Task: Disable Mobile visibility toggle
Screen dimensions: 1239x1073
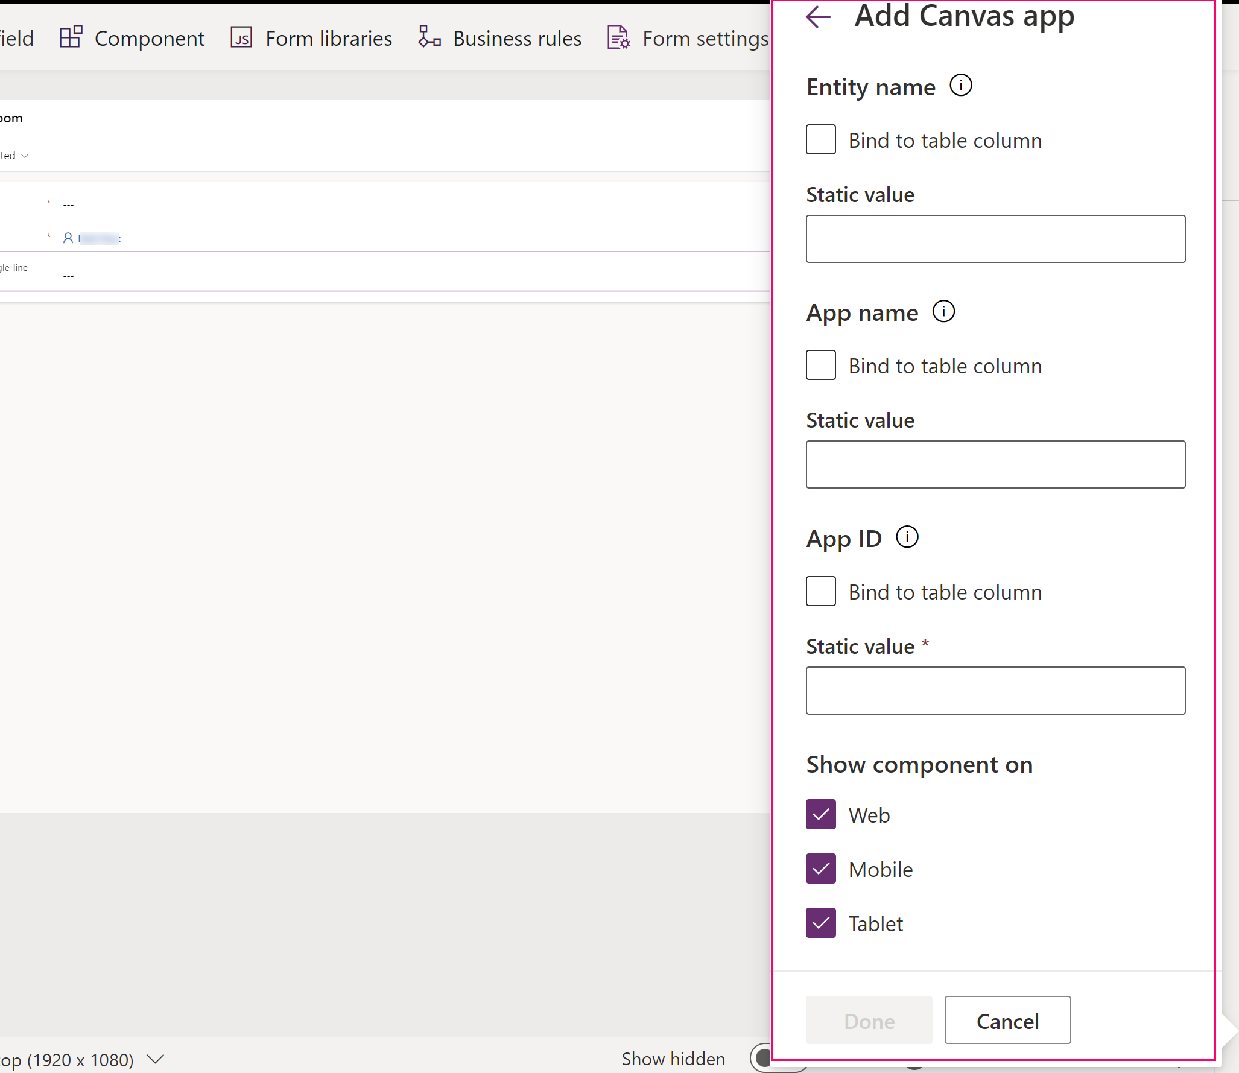Action: pyautogui.click(x=822, y=869)
